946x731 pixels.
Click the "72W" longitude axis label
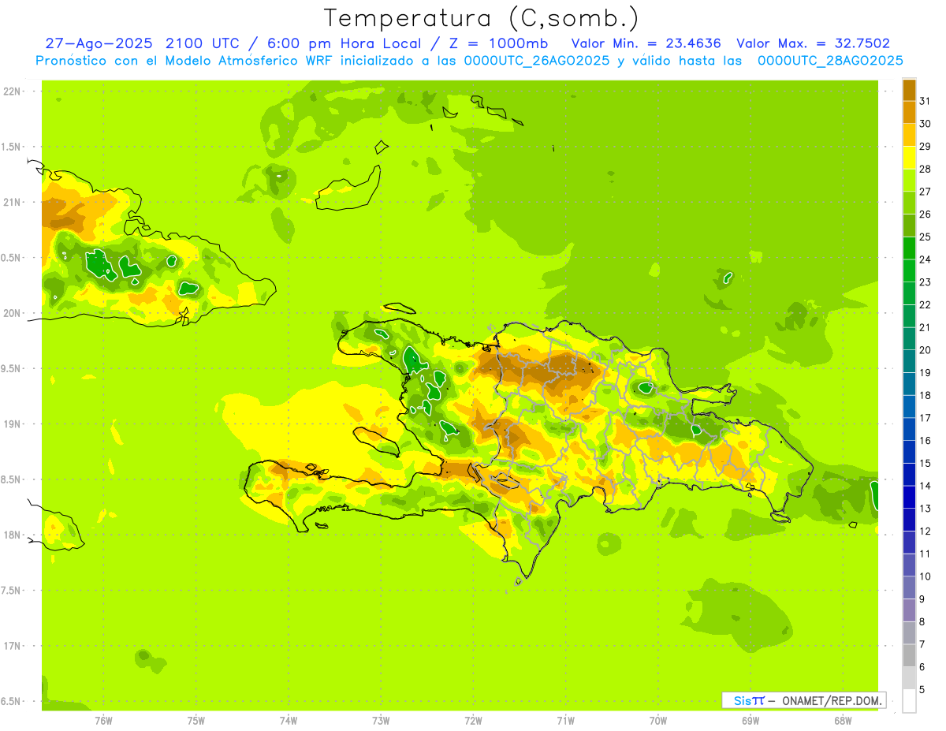pos(473,720)
